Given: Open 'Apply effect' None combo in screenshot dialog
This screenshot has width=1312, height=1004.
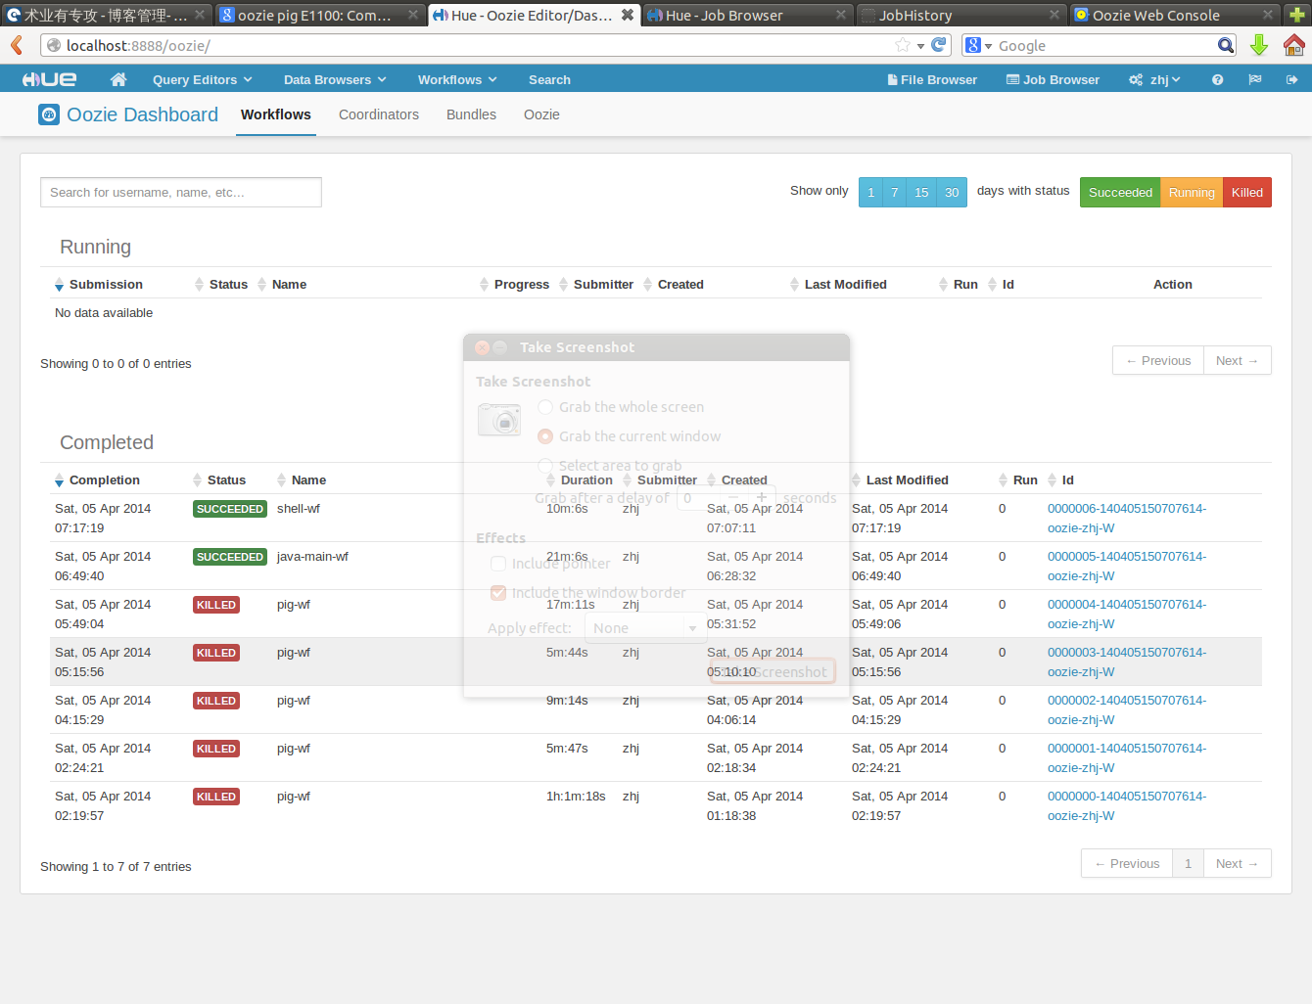Looking at the screenshot, I should coord(645,628).
